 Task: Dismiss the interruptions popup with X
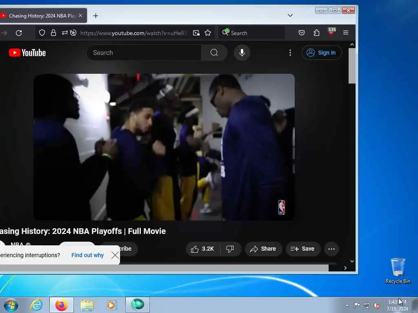coord(115,255)
